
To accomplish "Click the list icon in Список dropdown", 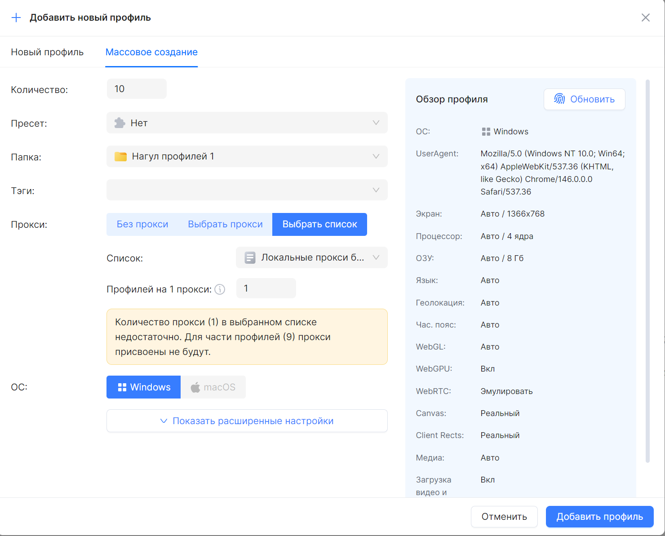I will 250,257.
